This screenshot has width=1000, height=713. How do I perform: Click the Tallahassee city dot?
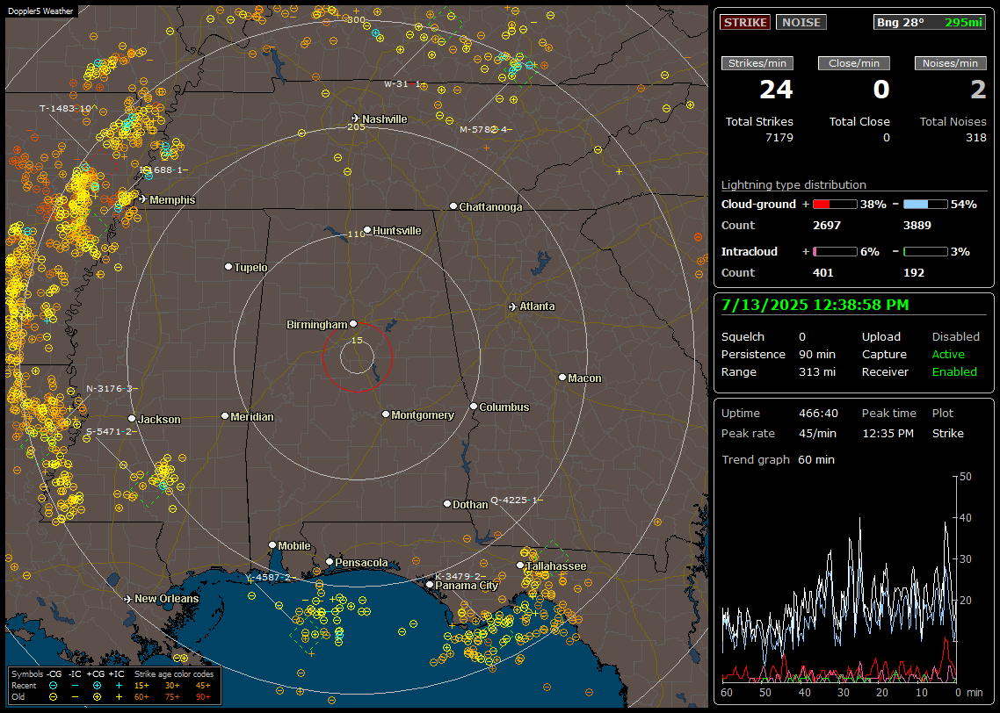520,565
